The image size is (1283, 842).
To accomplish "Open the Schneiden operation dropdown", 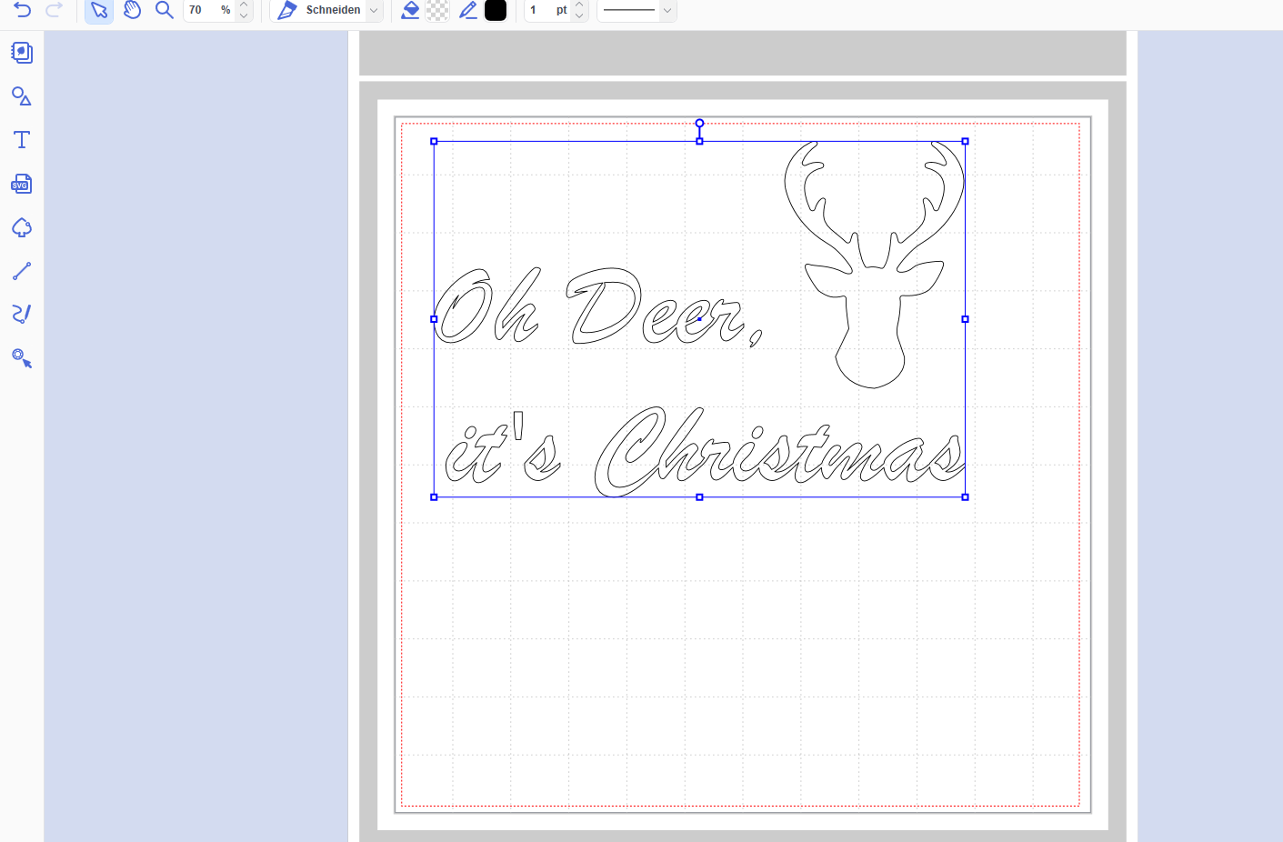I will pos(374,10).
